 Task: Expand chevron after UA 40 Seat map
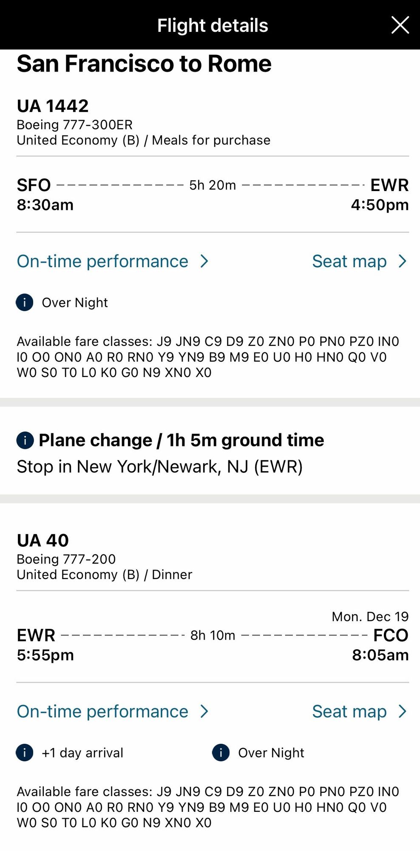tap(403, 711)
